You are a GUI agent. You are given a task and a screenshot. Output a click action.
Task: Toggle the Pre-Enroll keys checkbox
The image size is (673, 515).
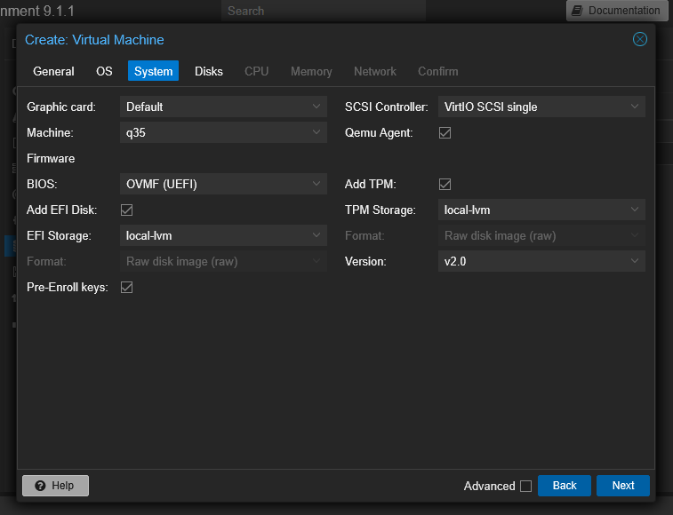pyautogui.click(x=126, y=288)
